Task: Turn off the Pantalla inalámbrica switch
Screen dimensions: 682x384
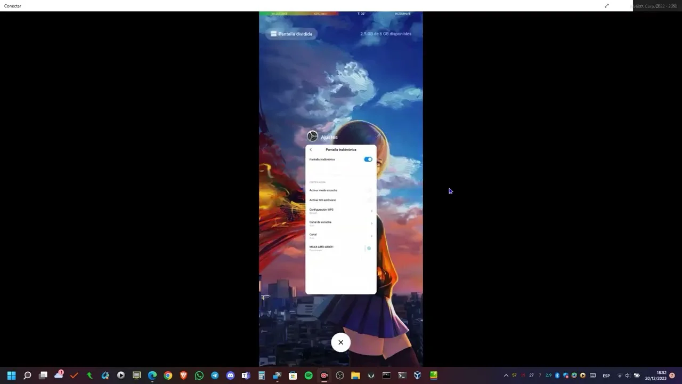Action: pyautogui.click(x=368, y=159)
